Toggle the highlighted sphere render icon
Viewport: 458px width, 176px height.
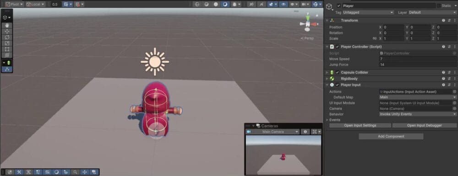[x=225, y=5]
